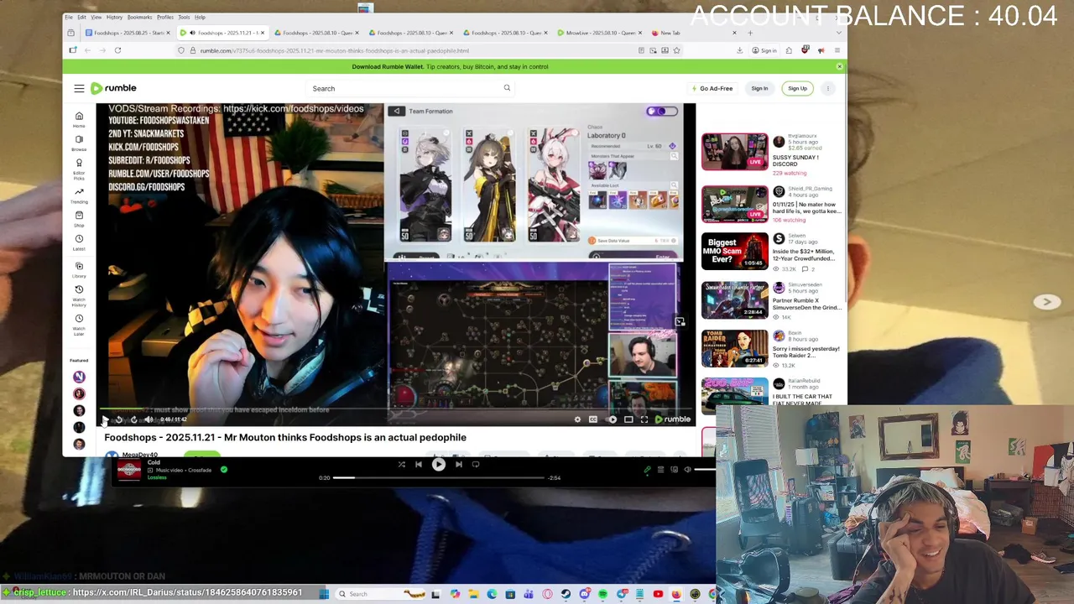Open the Windows Start menu
The height and width of the screenshot is (604, 1074).
[324, 594]
